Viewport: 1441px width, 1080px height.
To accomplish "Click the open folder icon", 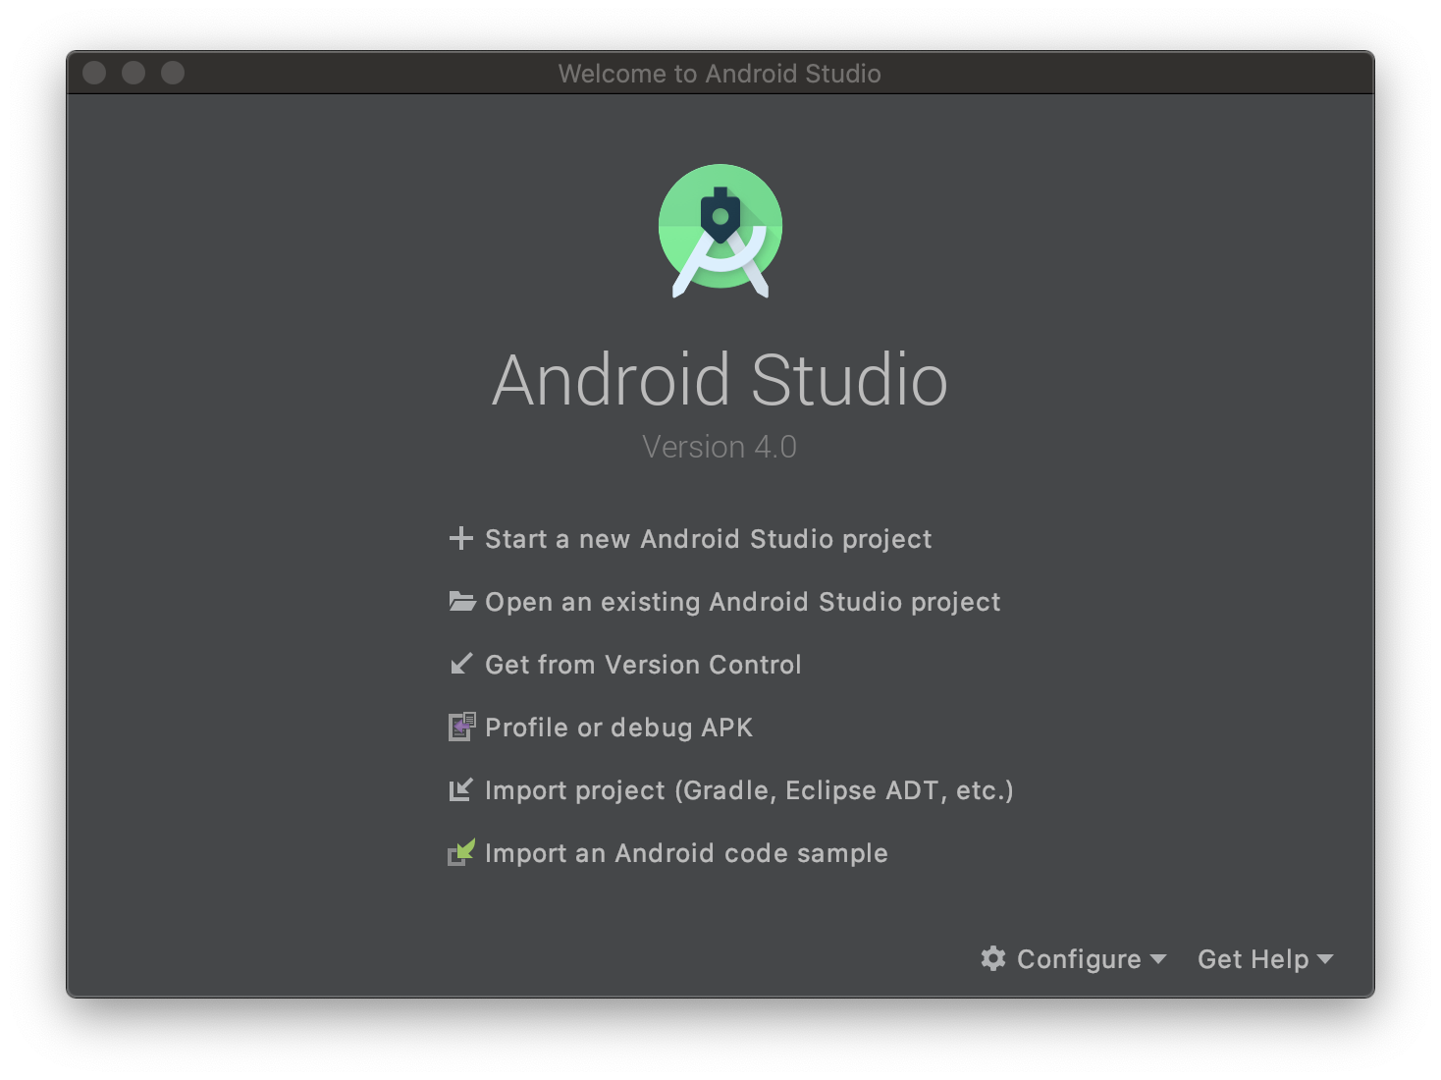I will coord(461,601).
